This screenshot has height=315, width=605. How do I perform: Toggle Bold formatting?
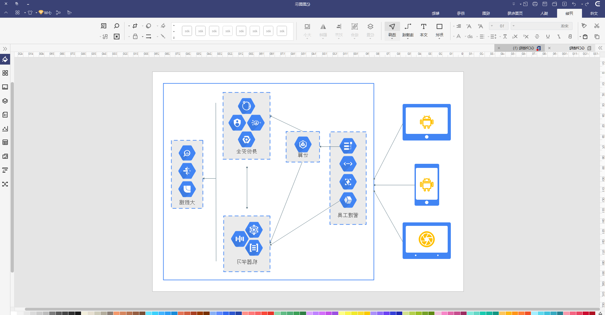[570, 37]
